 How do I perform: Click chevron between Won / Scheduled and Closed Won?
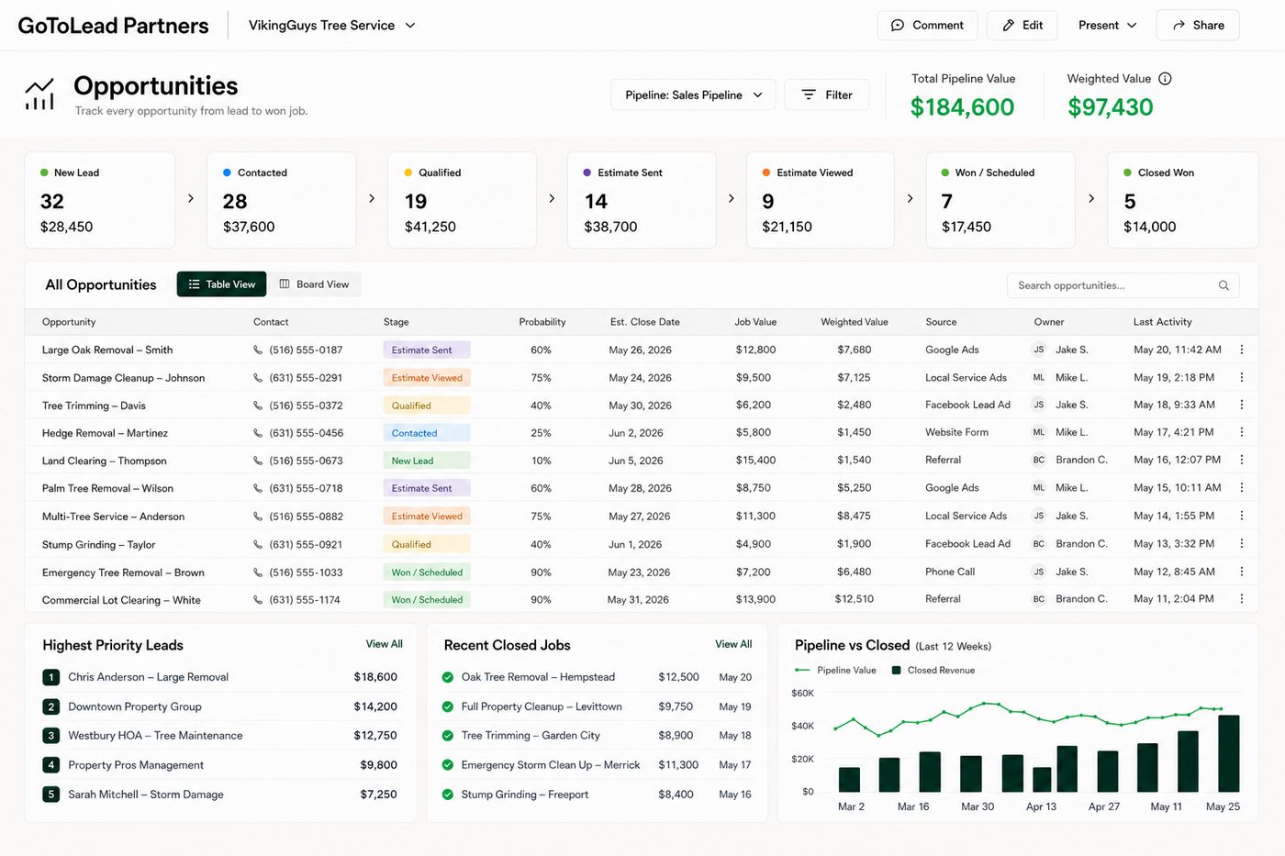click(1091, 198)
